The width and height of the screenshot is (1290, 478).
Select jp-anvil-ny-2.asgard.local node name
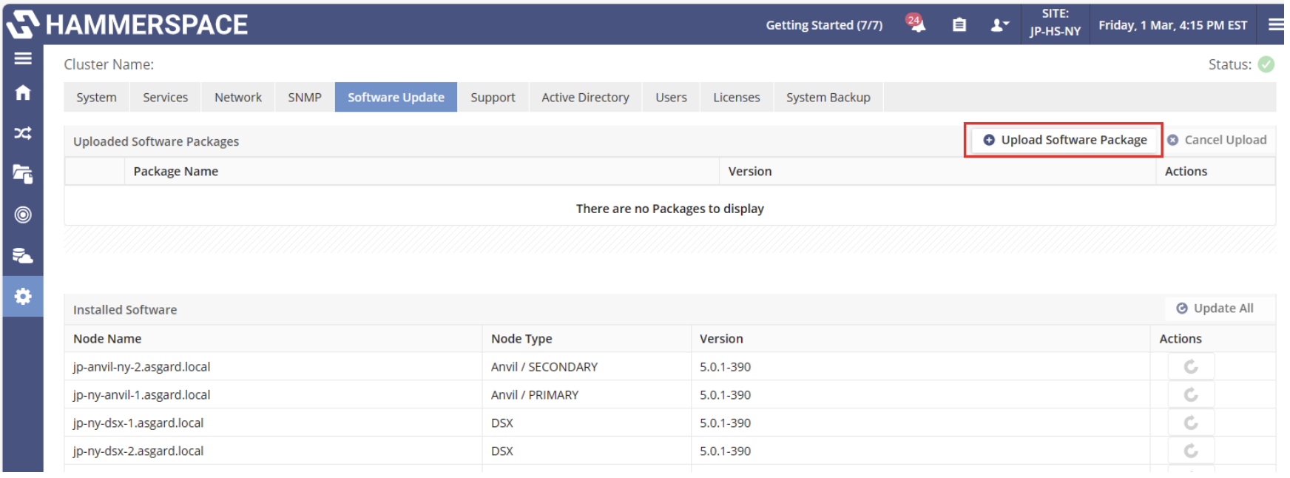141,367
